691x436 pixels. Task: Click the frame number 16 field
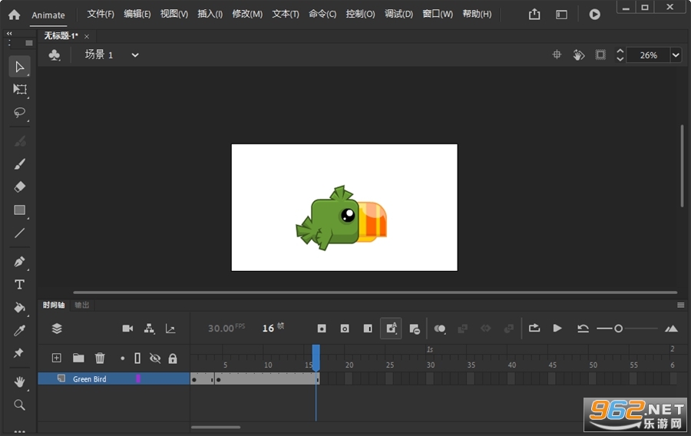268,328
